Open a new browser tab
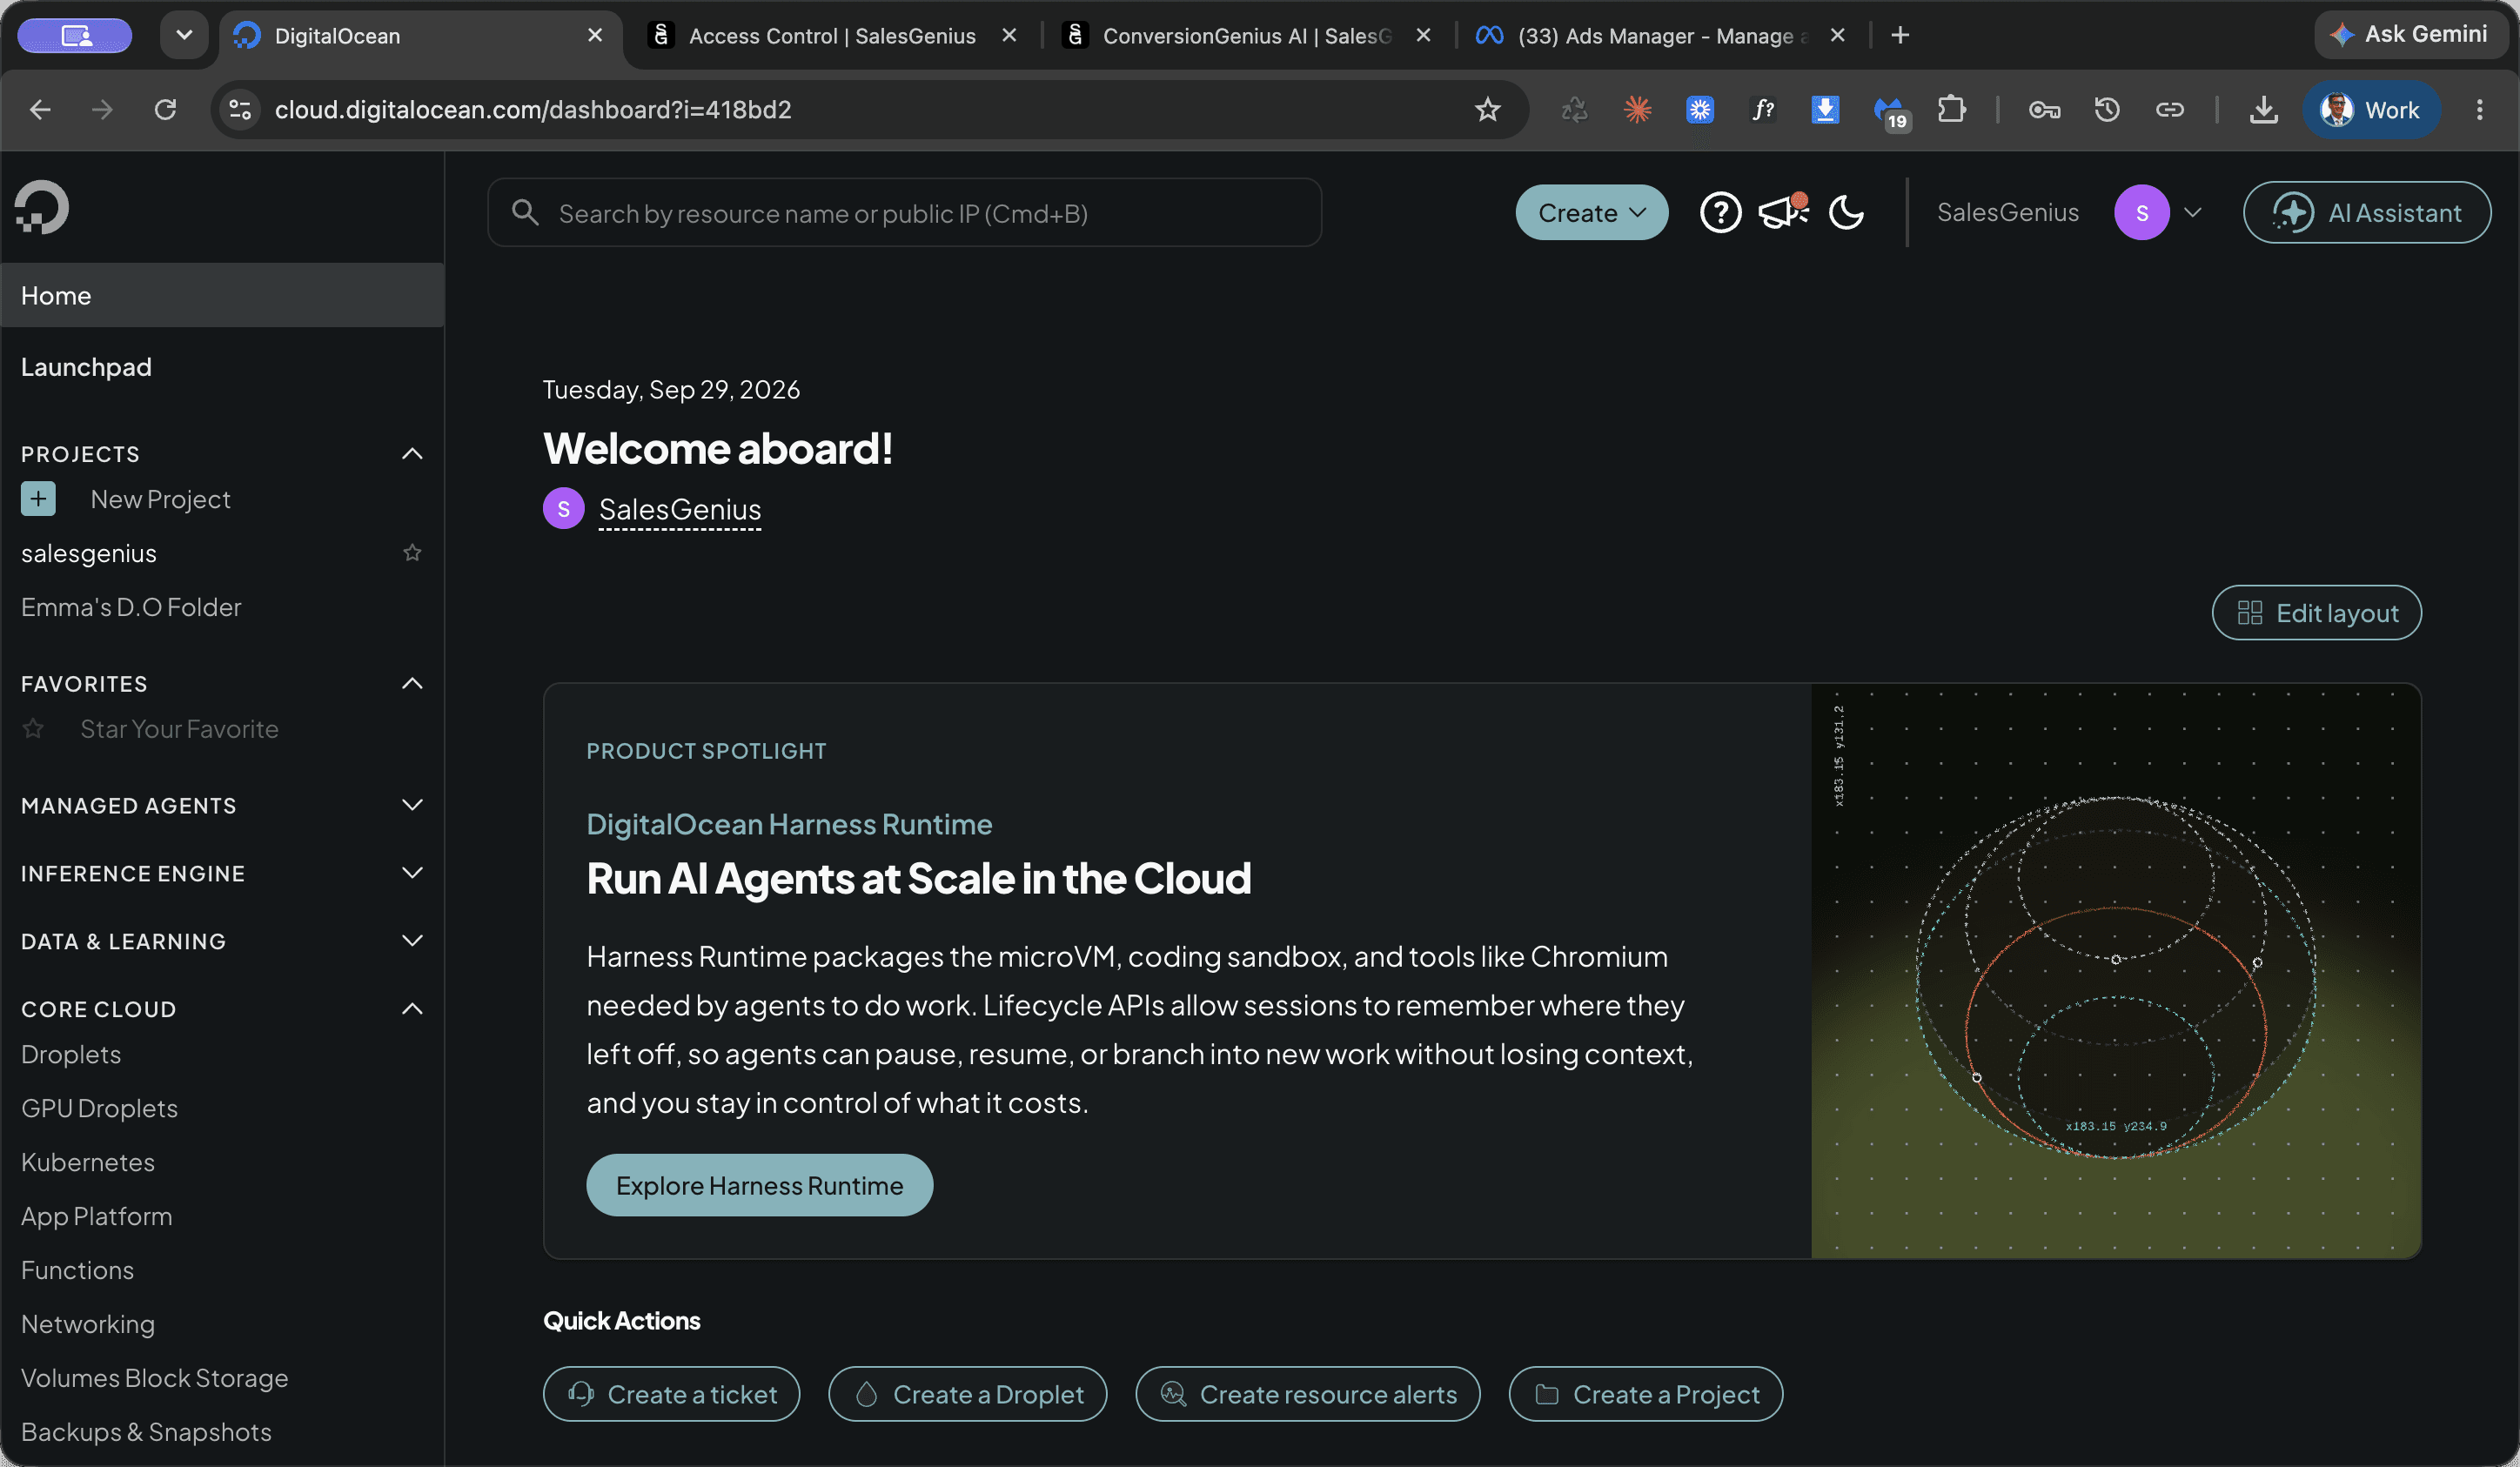The width and height of the screenshot is (2520, 1467). [x=1900, y=35]
